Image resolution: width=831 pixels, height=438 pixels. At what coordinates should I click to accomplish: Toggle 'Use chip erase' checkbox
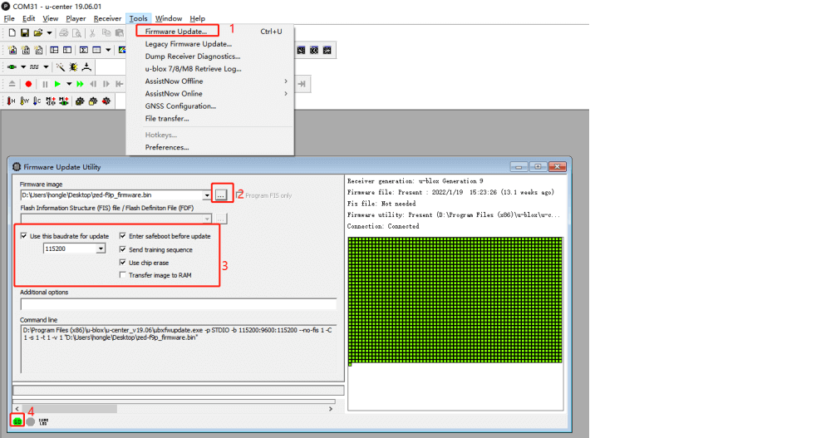point(124,262)
